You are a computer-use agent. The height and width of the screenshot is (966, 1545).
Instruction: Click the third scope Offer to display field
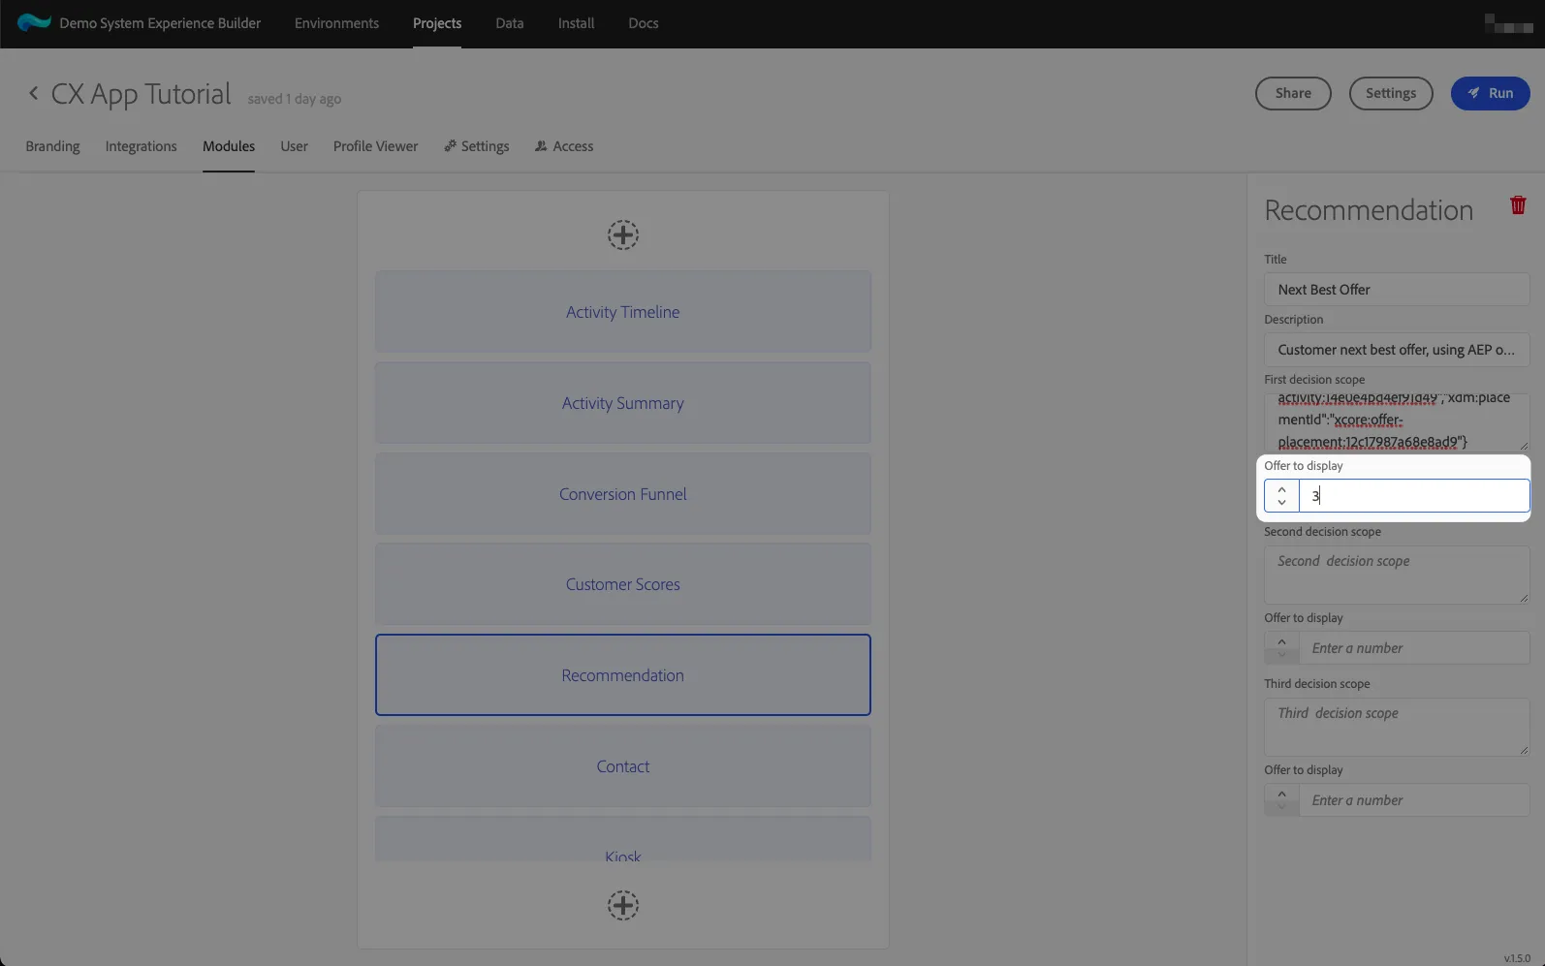coord(1414,800)
